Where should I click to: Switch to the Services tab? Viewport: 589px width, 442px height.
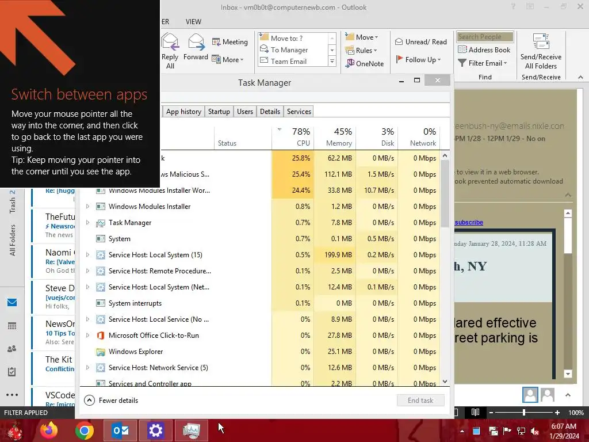click(x=299, y=112)
